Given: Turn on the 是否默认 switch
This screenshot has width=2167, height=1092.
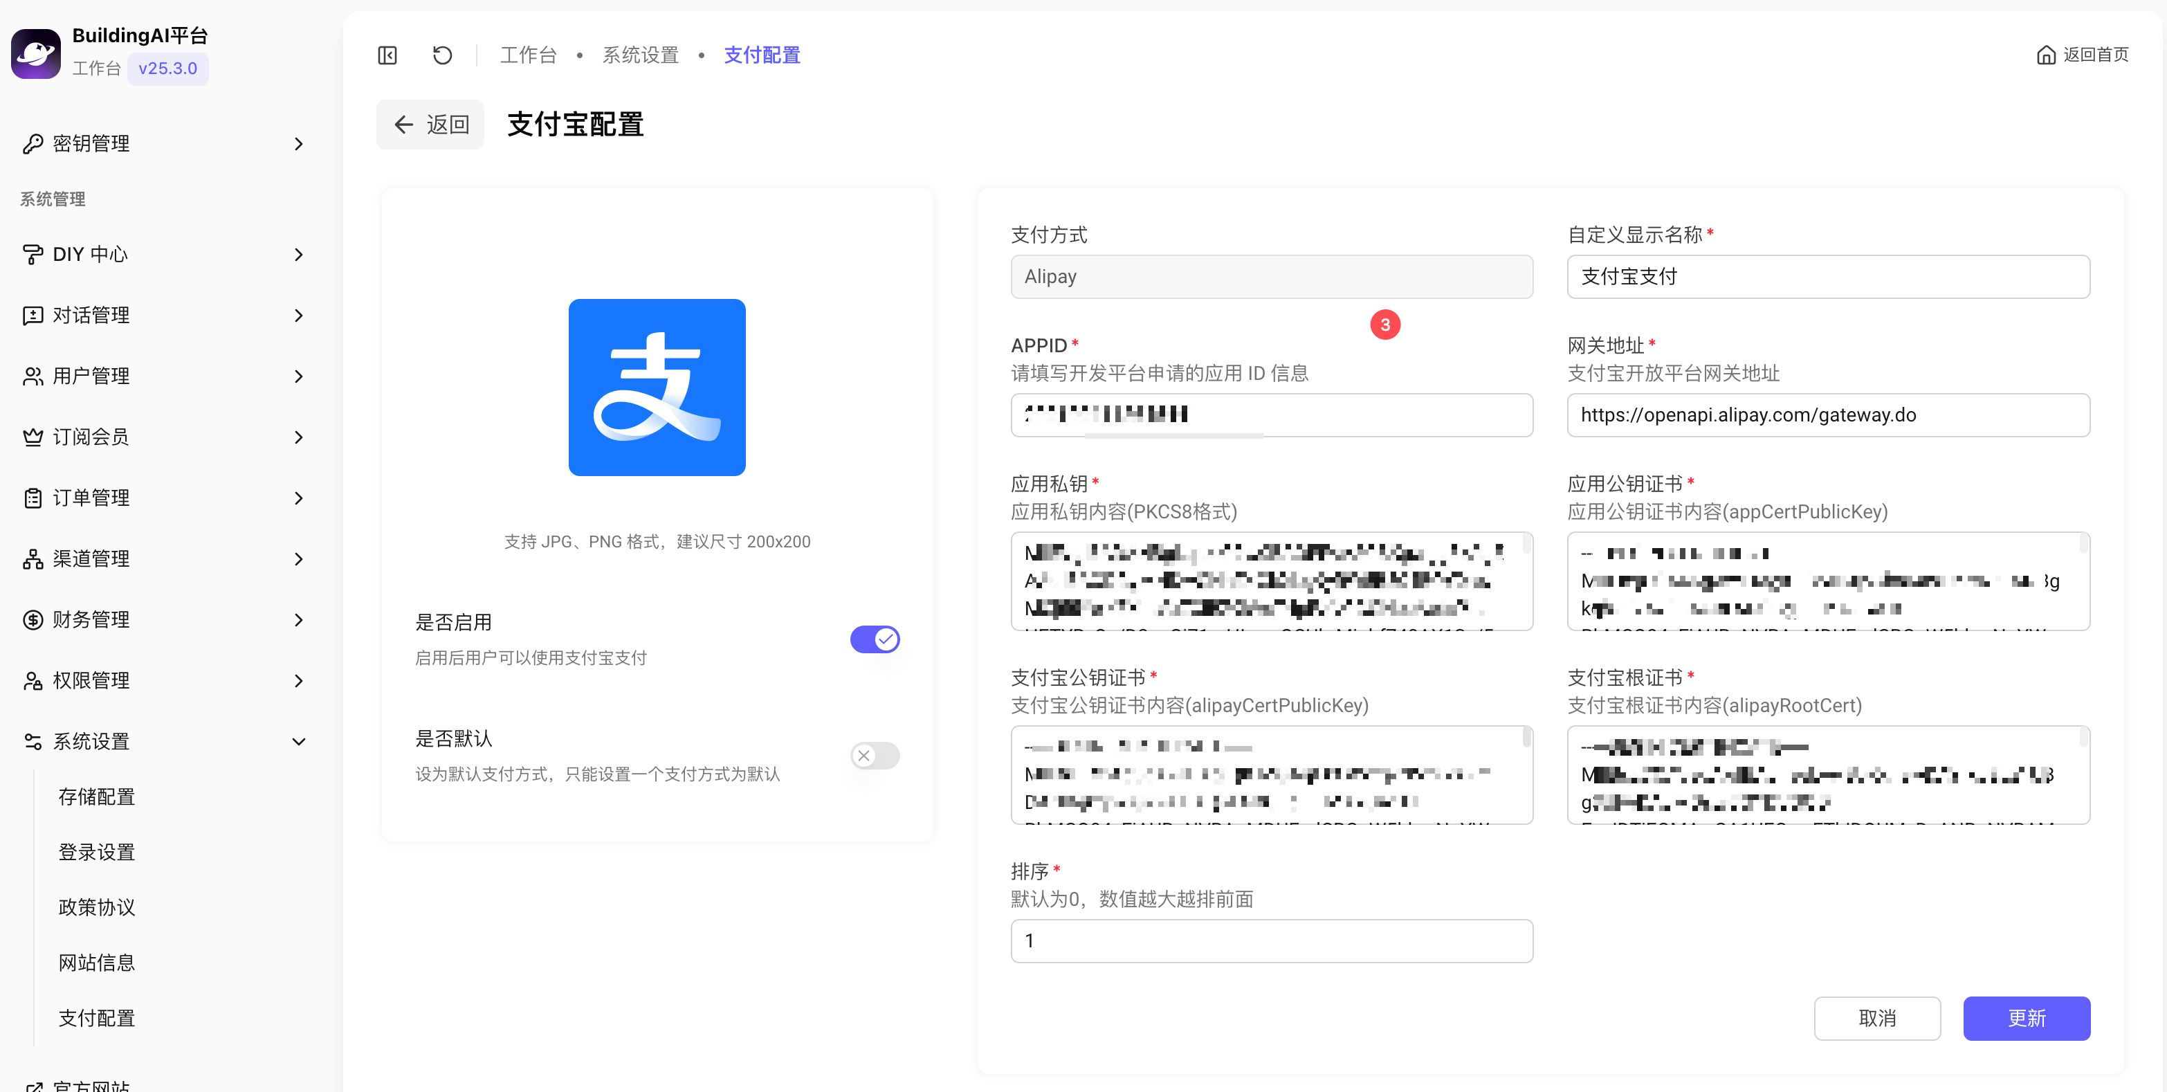Looking at the screenshot, I should click(875, 756).
